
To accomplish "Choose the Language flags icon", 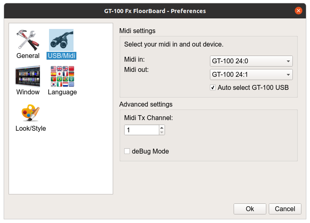I will coord(62,76).
